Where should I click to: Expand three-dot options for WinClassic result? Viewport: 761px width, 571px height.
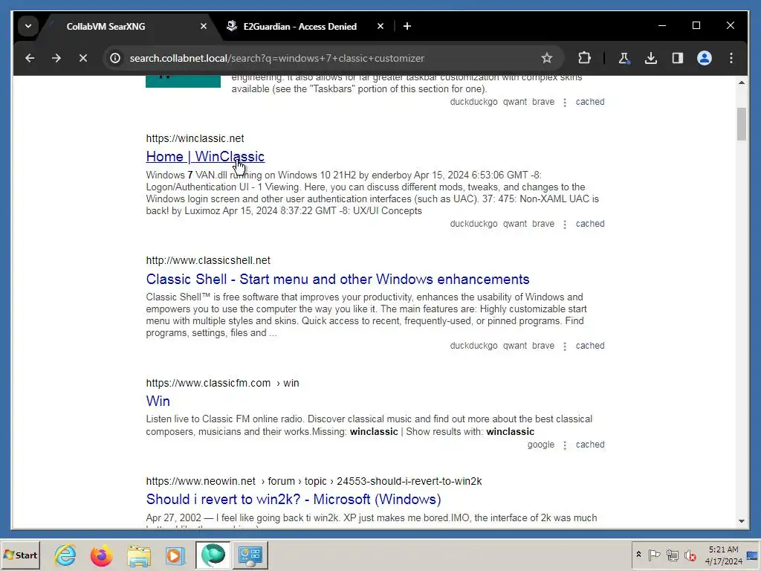565,225
